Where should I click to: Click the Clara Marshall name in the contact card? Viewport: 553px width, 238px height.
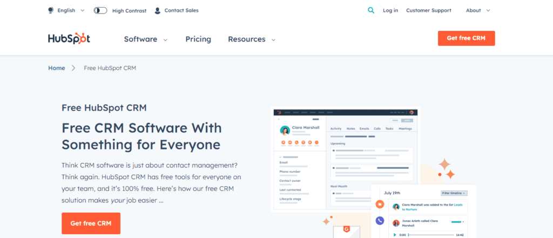[306, 128]
